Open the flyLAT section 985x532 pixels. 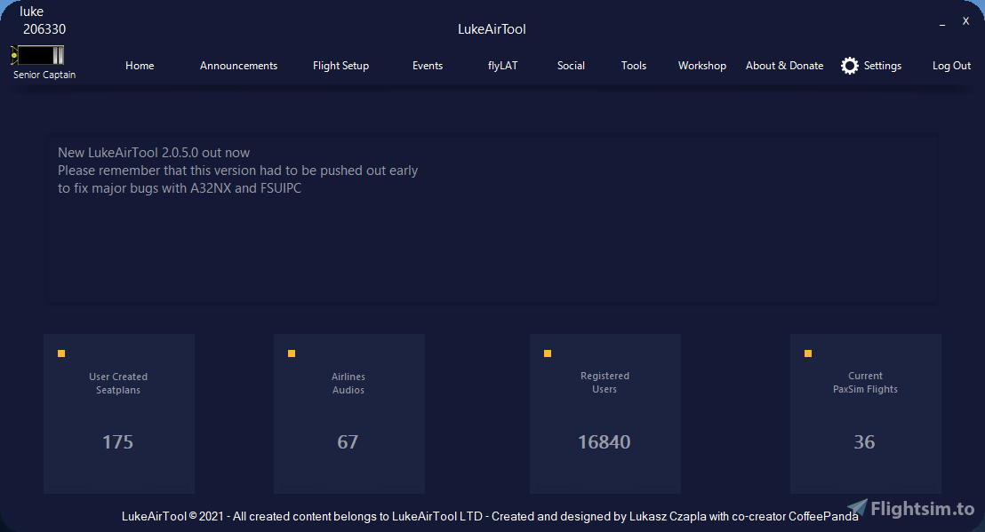(x=502, y=65)
